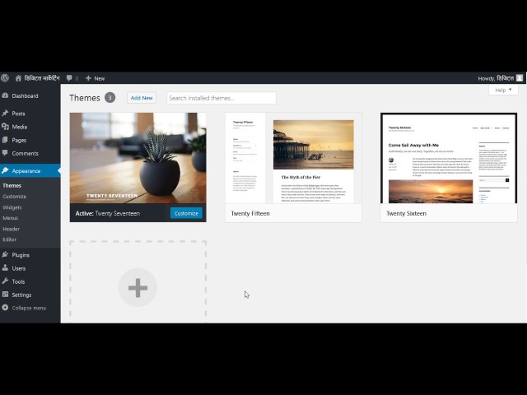Select Widgets submenu item
The image size is (527, 395).
[12, 207]
